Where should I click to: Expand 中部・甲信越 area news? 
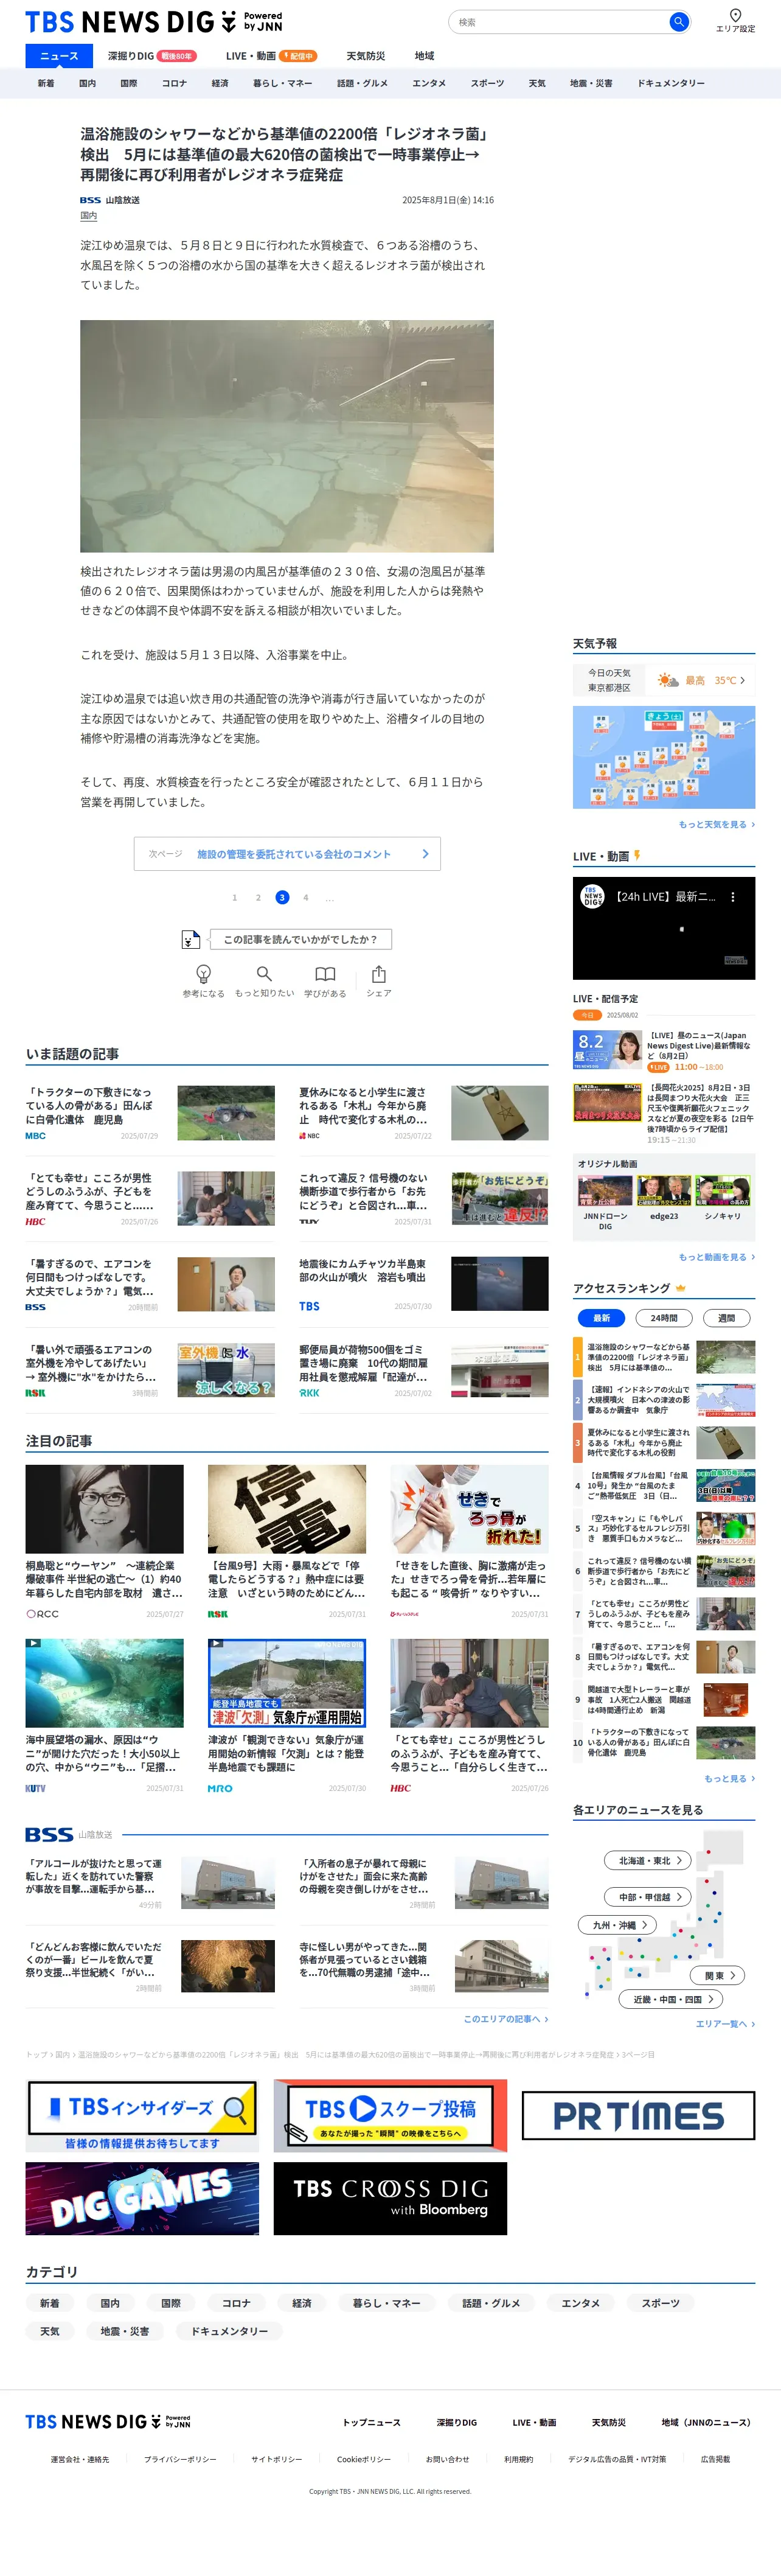click(x=648, y=1896)
